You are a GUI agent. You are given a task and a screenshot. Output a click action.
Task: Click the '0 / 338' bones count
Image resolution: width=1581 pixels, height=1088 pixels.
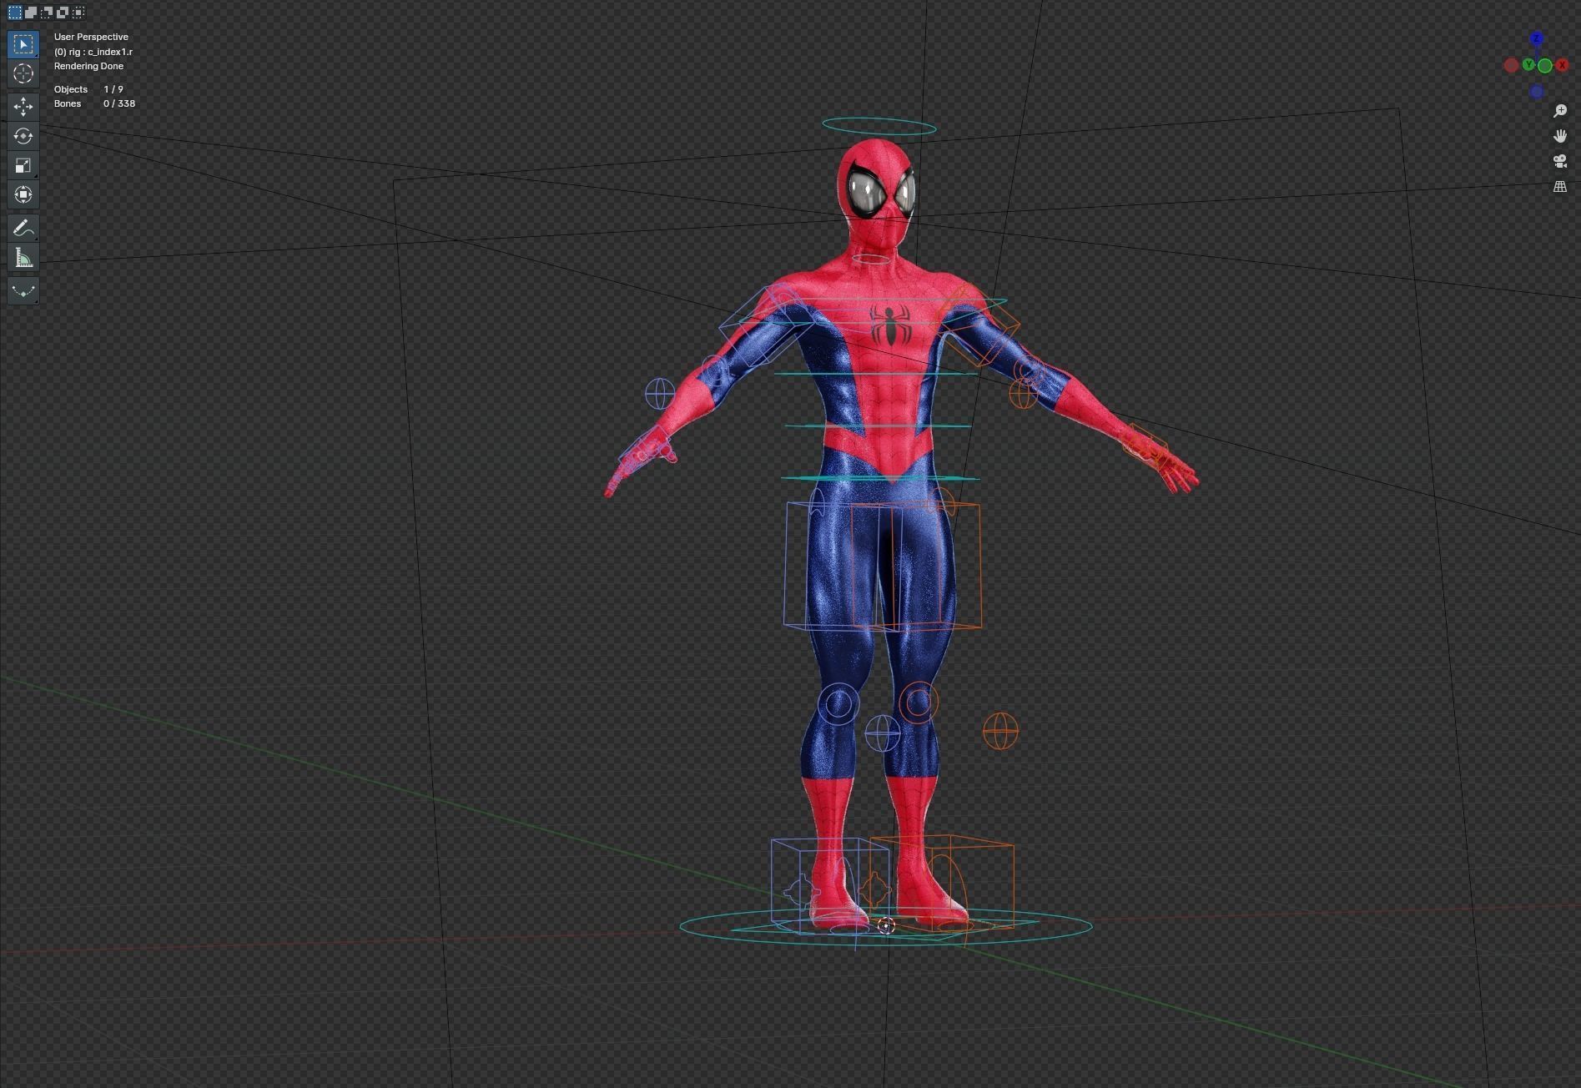point(119,103)
